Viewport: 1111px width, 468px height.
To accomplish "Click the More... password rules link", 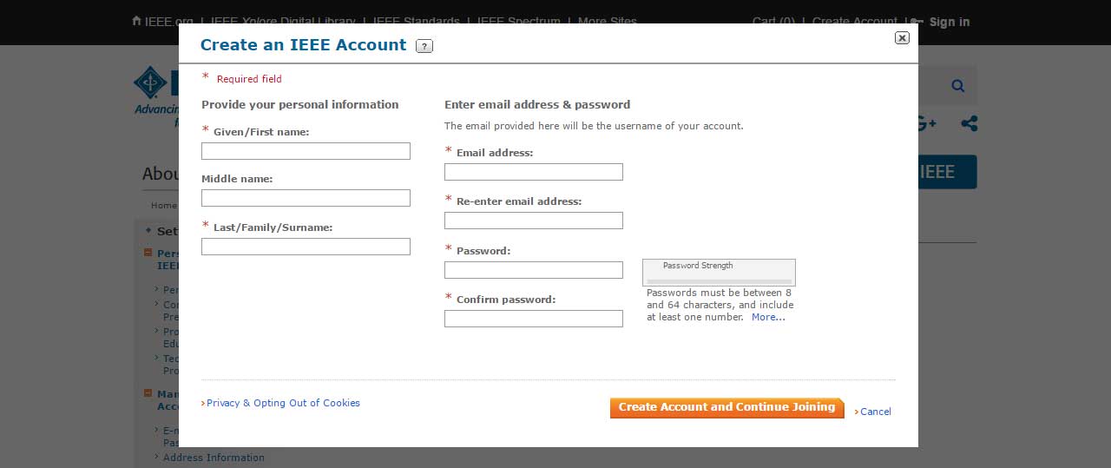I will pos(768,317).
